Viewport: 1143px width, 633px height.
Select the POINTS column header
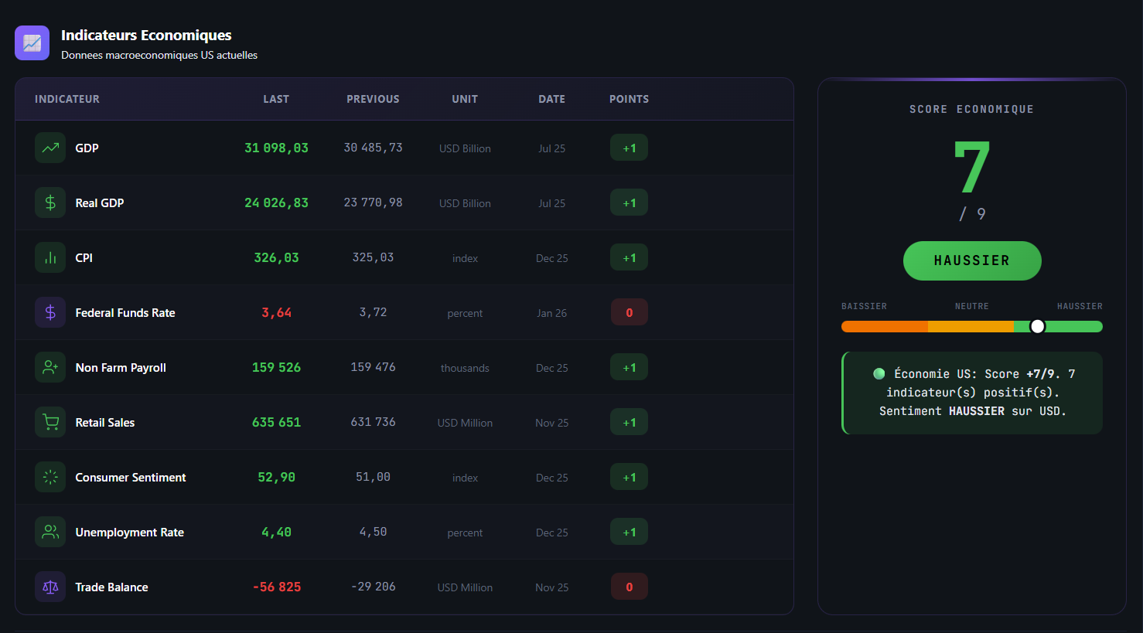point(629,99)
